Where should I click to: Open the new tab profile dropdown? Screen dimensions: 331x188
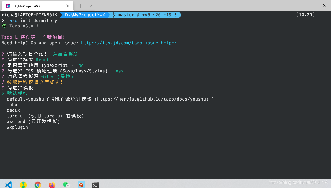pyautogui.click(x=90, y=6)
